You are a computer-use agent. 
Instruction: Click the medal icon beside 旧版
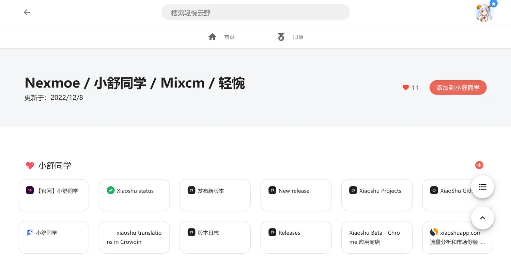[281, 37]
